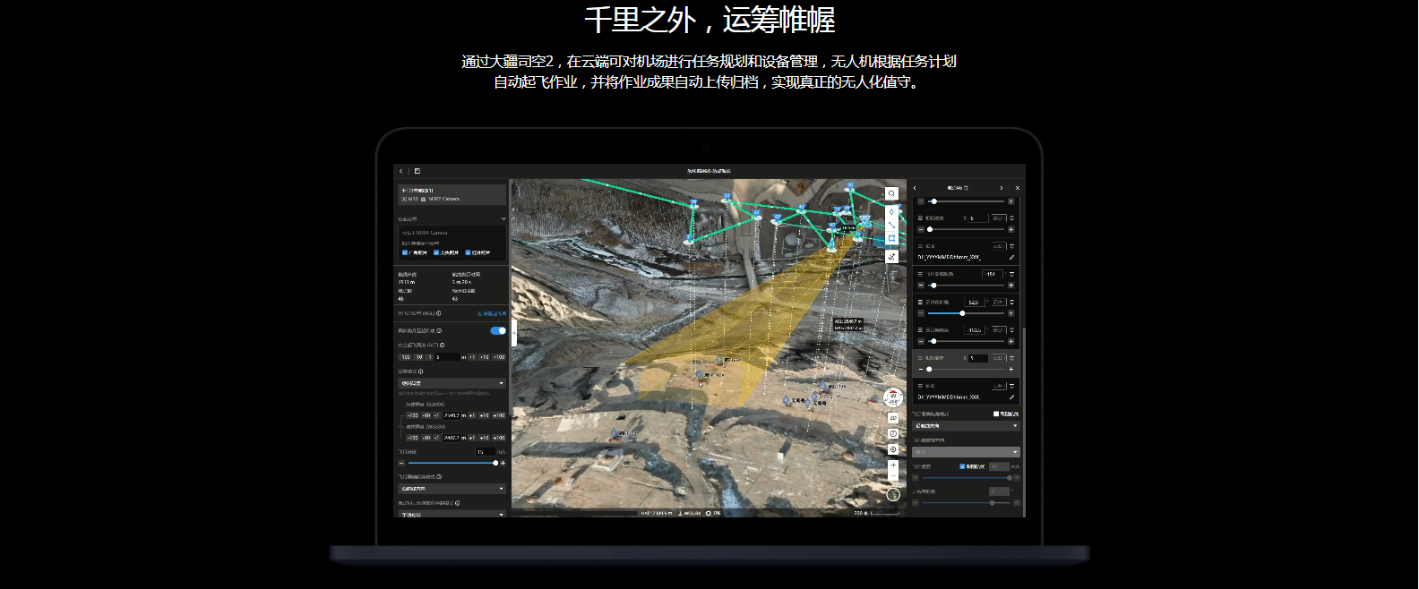Zoom in the map with the plus button
The width and height of the screenshot is (1419, 589).
(893, 465)
